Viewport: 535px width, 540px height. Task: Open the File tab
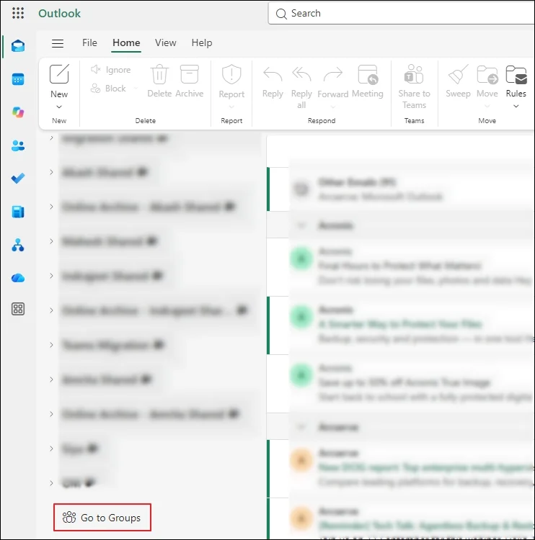89,42
